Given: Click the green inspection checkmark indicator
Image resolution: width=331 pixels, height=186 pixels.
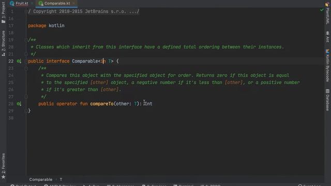Looking at the screenshot, I should coord(322,10).
